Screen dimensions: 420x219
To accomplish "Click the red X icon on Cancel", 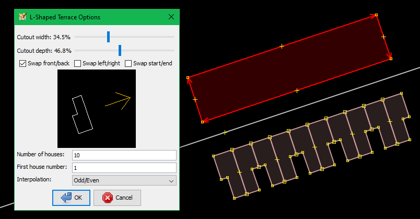I will pyautogui.click(x=107, y=198).
